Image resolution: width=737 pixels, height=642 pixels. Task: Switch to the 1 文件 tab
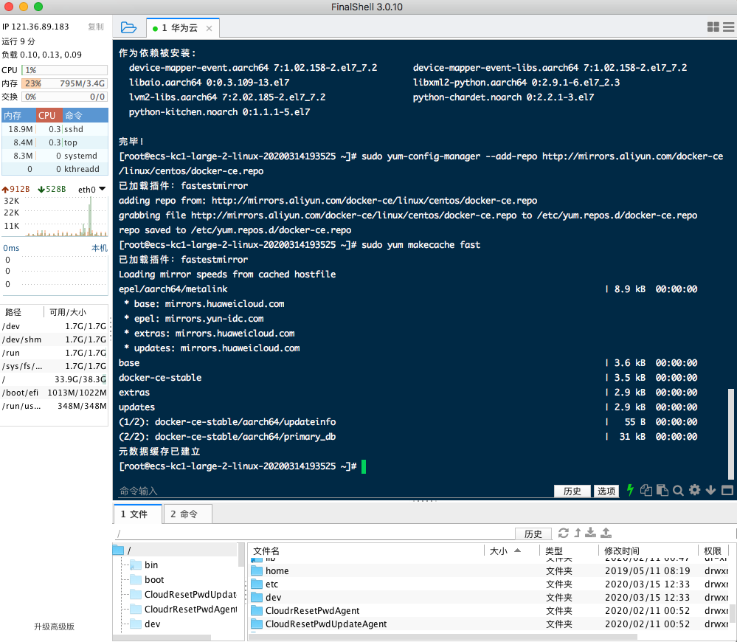coord(138,514)
